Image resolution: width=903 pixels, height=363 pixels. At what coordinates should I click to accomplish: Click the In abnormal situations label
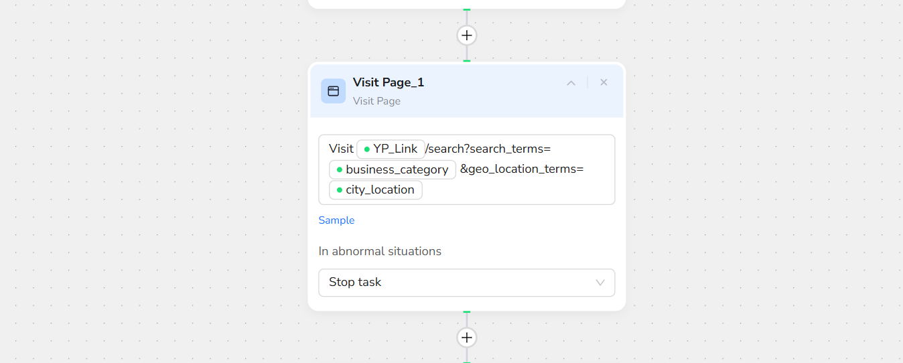click(x=380, y=251)
